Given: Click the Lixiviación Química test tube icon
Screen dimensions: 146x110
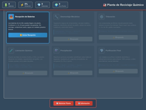Looking at the screenshot, I should click(11, 51).
